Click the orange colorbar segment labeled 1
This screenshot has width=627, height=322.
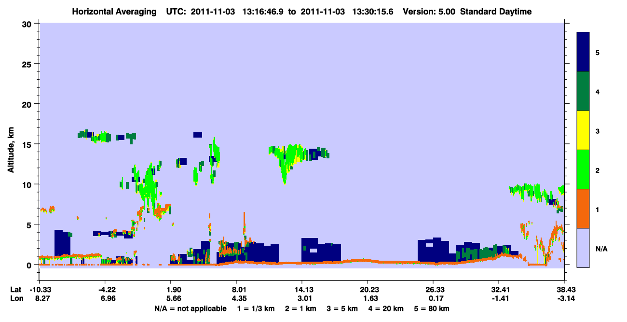pyautogui.click(x=583, y=209)
